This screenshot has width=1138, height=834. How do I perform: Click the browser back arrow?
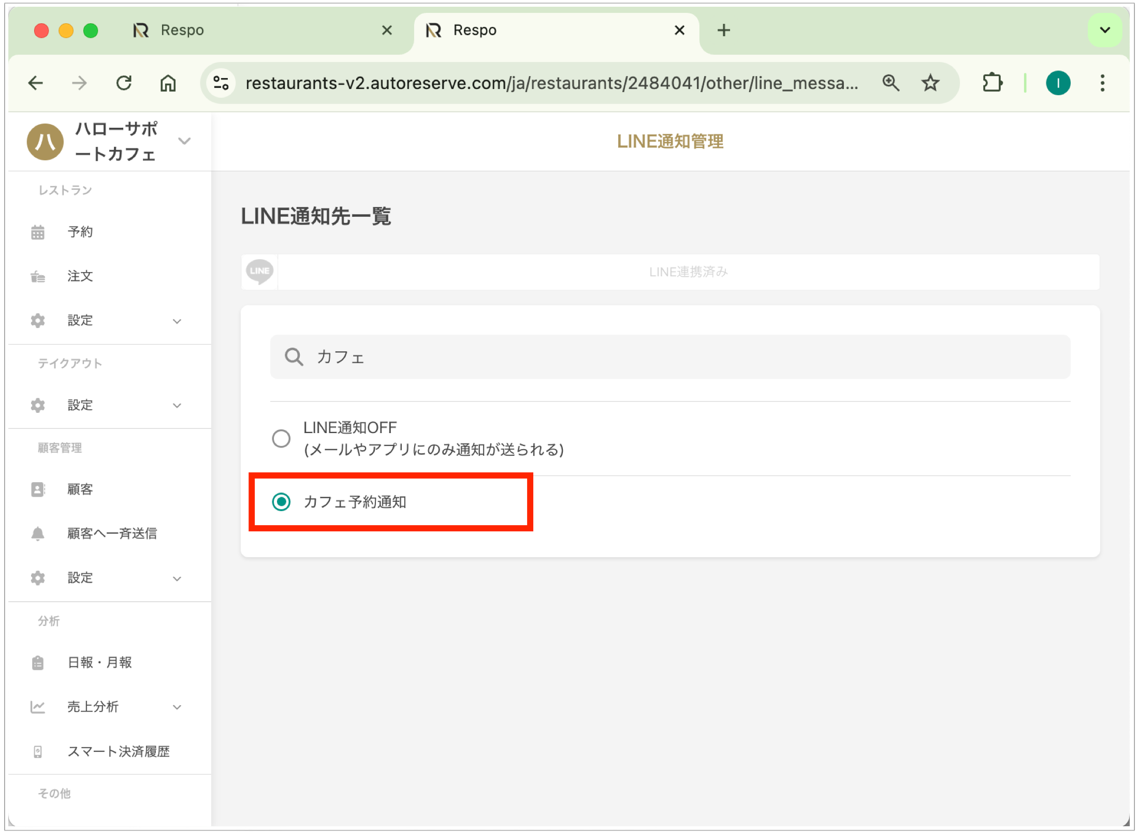point(36,83)
